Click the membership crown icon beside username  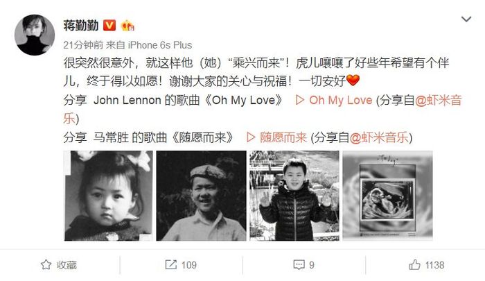pyautogui.click(x=127, y=26)
